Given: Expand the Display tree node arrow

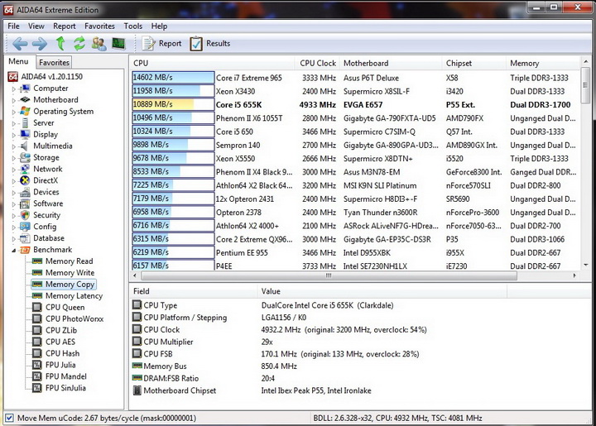Looking at the screenshot, I should click(14, 135).
